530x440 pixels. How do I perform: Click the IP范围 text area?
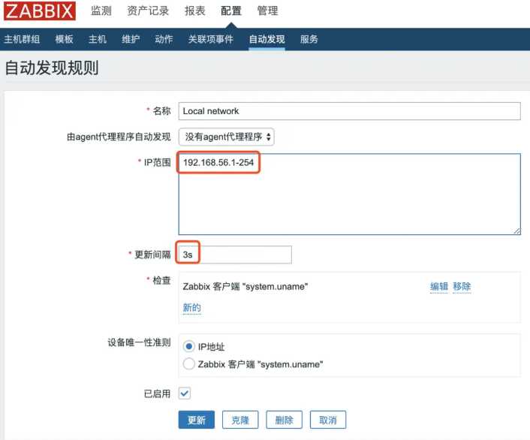pyautogui.click(x=350, y=194)
